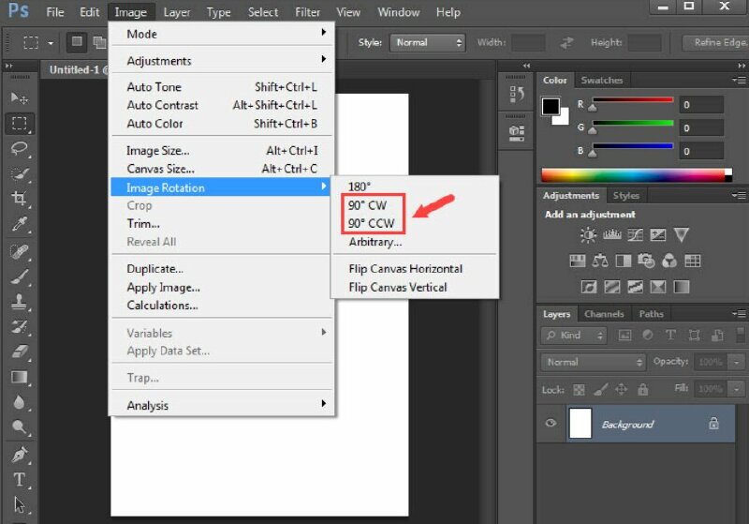The height and width of the screenshot is (524, 749).
Task: Select the History Brush tool
Action: [19, 327]
